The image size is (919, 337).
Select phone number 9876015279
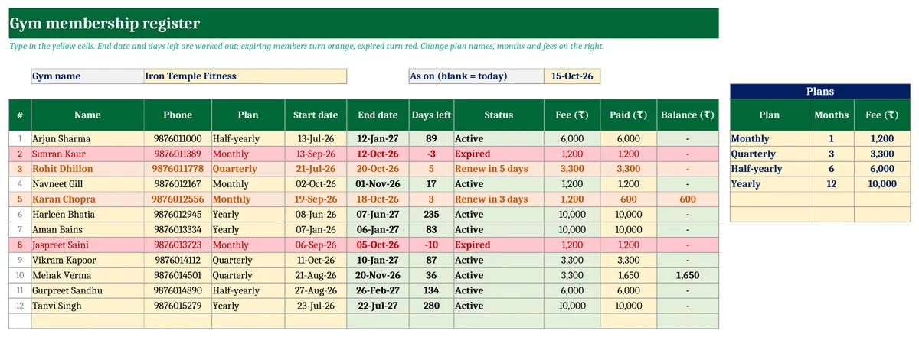178,306
